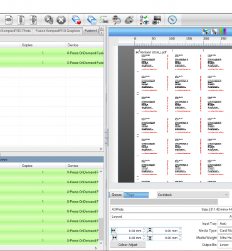This screenshot has width=232, height=251.
Task: Select second job row in upper queue
Action: [51, 63]
